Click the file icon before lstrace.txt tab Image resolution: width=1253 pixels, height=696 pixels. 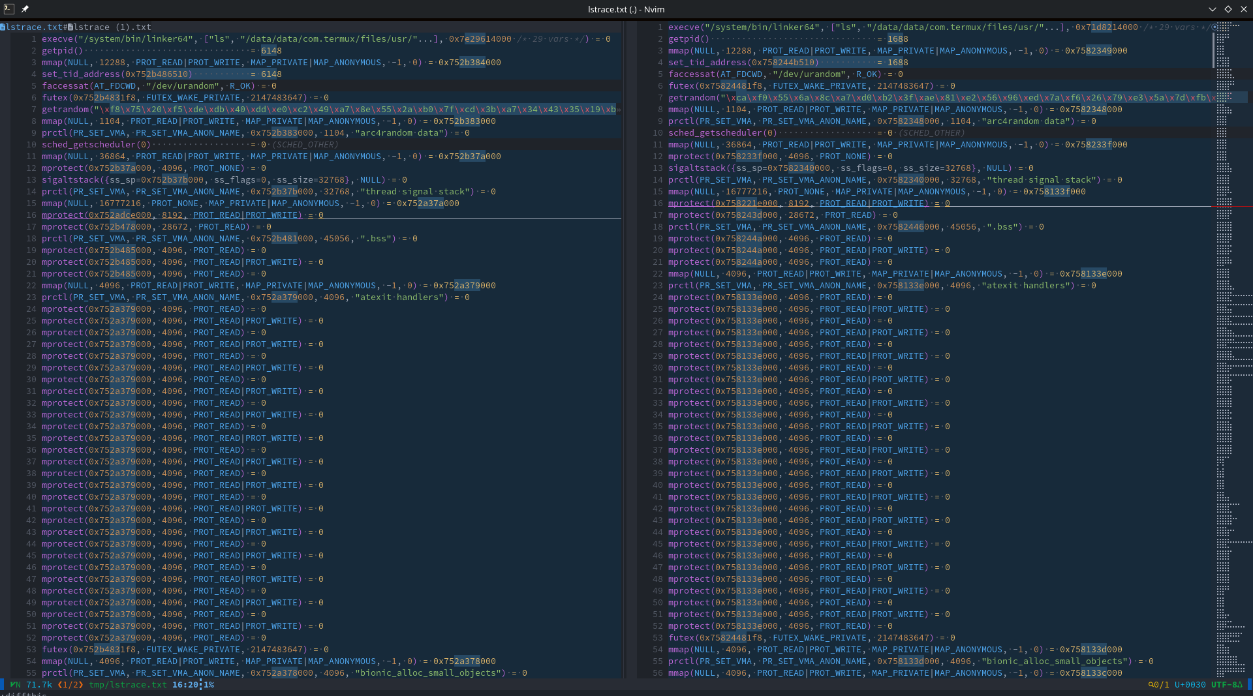click(x=3, y=27)
